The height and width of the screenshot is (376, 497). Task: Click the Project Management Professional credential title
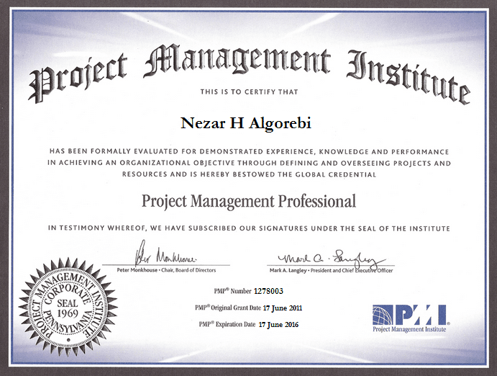tap(249, 202)
